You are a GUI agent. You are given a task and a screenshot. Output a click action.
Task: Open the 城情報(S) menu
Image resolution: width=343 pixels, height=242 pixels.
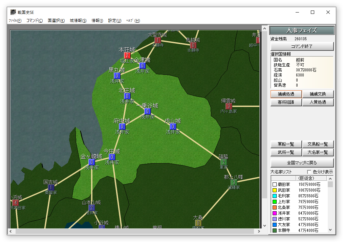point(78,21)
